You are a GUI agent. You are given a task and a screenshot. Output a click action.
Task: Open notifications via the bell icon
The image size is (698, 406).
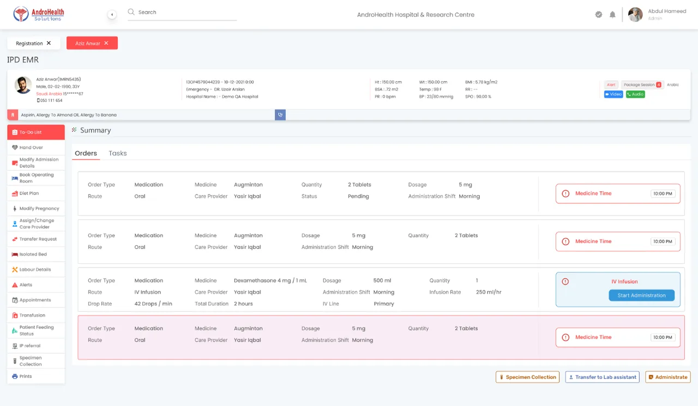pos(612,15)
